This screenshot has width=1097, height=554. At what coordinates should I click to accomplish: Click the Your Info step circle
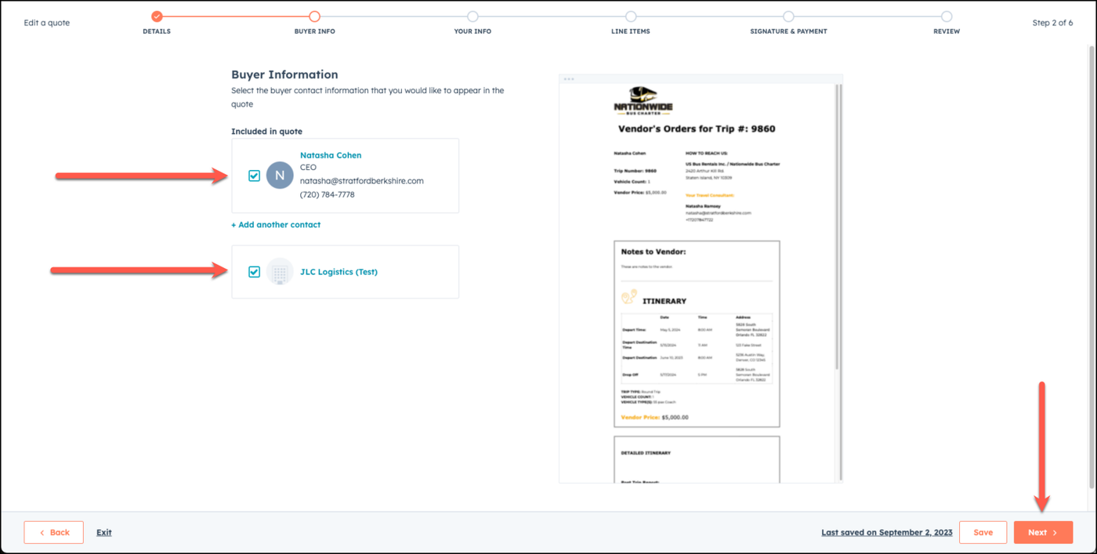(472, 16)
